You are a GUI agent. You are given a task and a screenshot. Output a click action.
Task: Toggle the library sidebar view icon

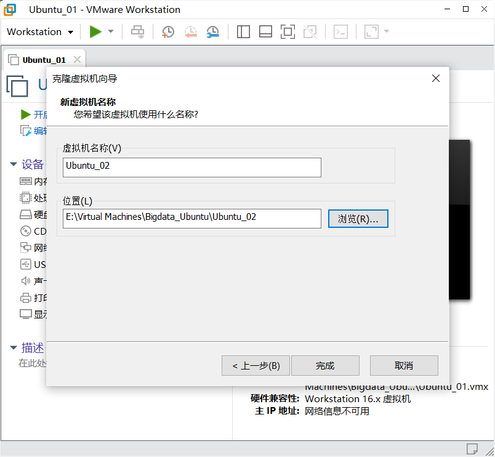(243, 31)
